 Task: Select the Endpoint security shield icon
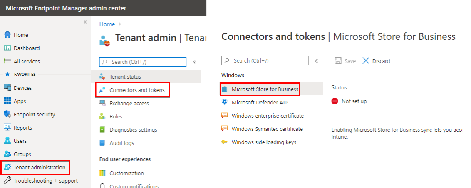[7, 114]
